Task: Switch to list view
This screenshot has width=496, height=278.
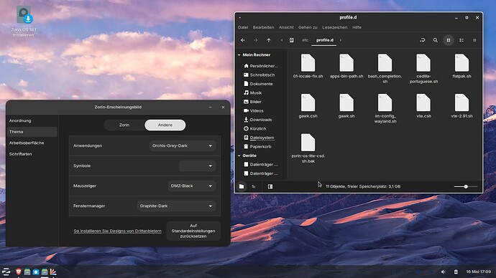Action: click(x=461, y=40)
